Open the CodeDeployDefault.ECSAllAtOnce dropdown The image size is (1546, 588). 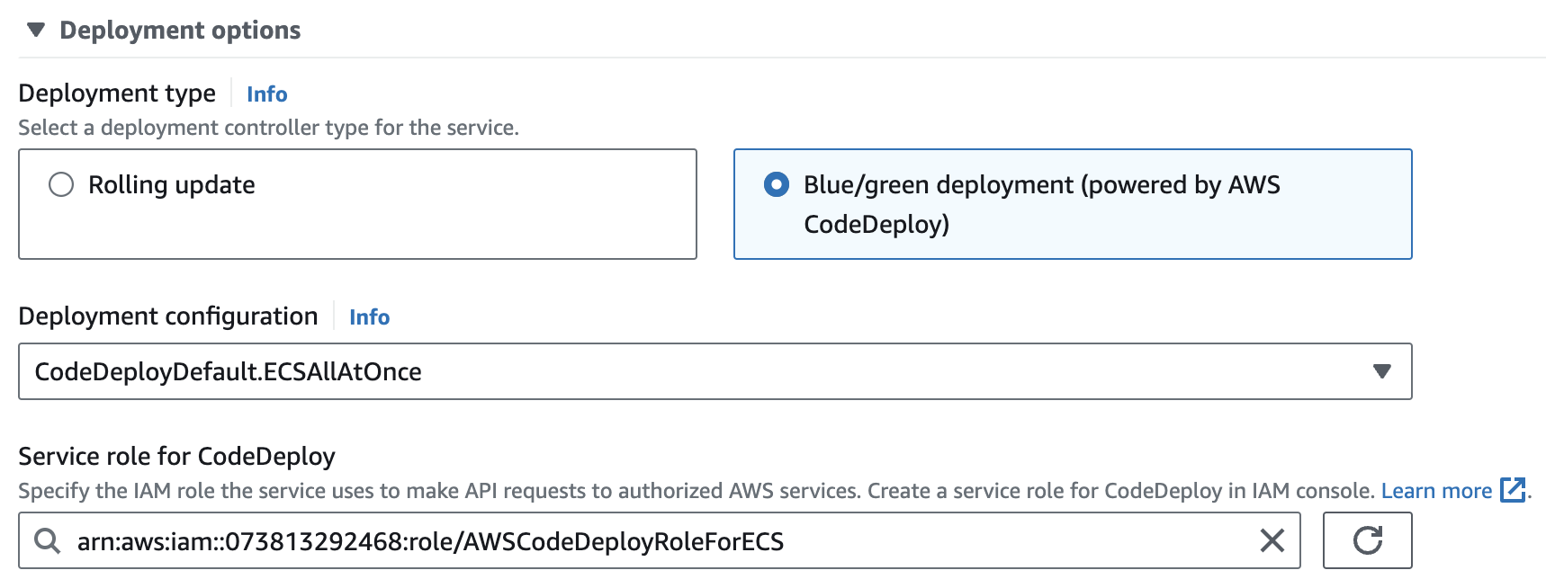point(702,371)
